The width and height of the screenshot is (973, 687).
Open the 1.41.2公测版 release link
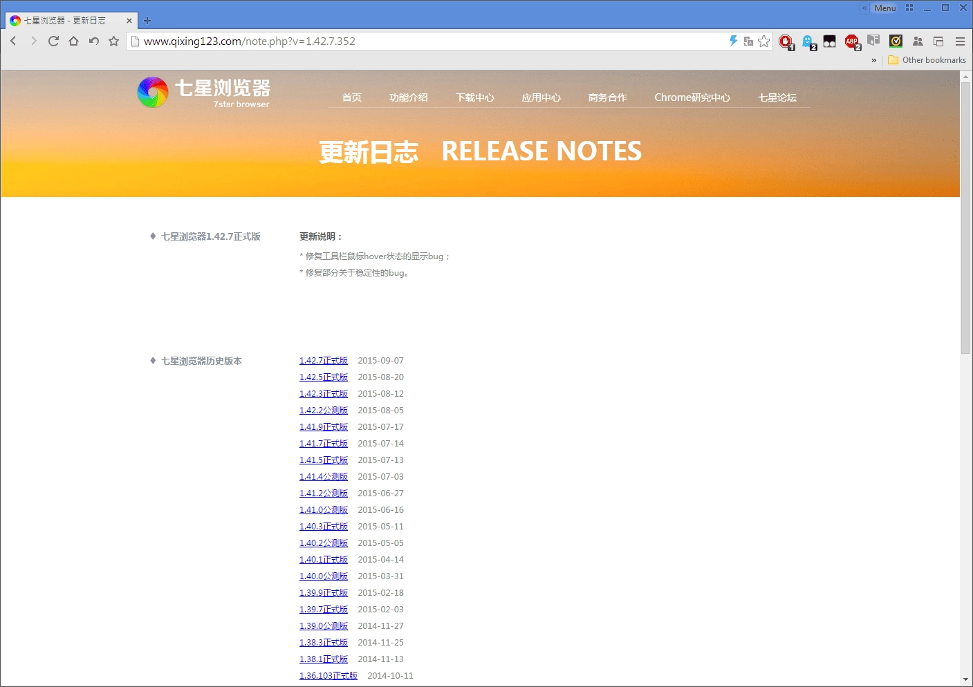(324, 493)
